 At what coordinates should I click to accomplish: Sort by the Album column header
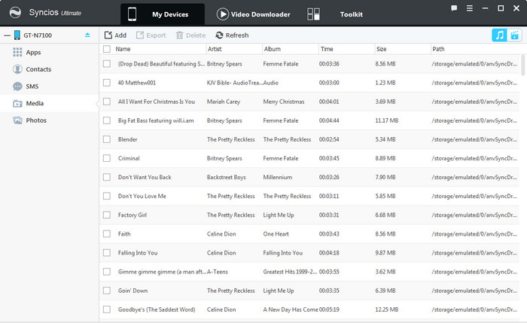[x=273, y=49]
